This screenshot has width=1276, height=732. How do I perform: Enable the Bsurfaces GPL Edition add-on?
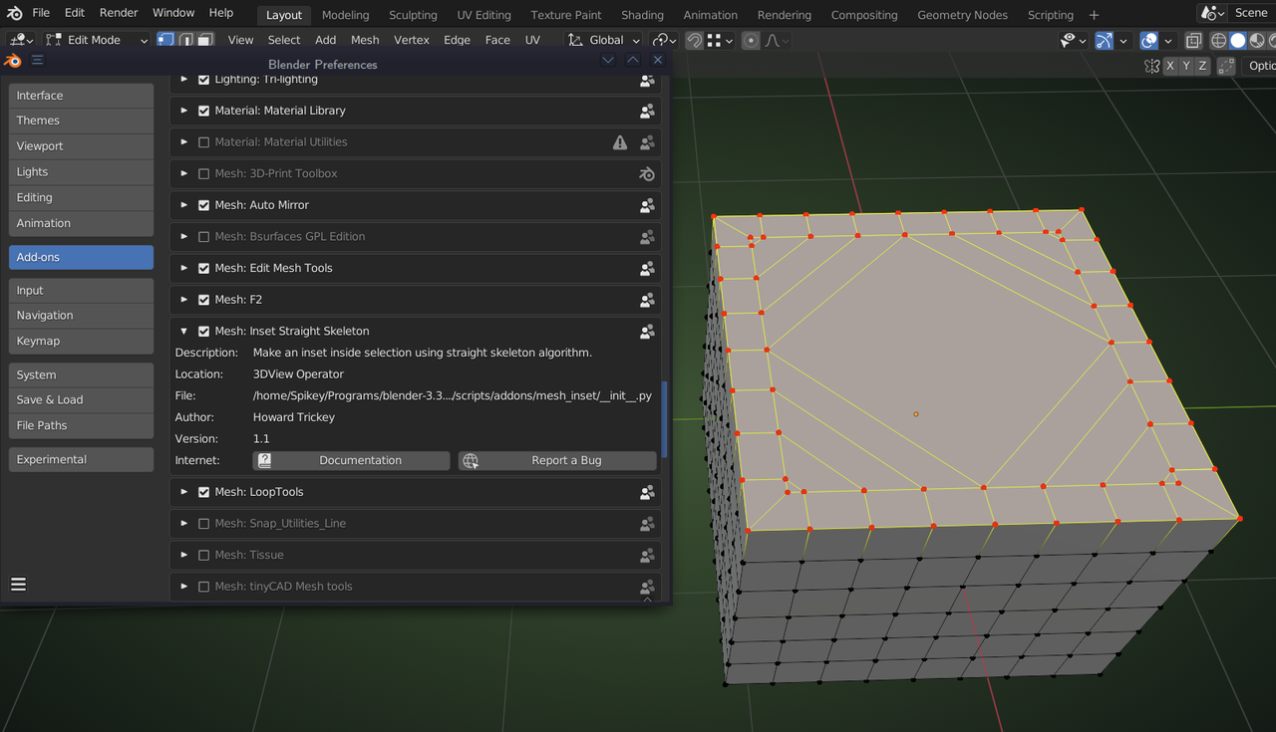tap(204, 237)
